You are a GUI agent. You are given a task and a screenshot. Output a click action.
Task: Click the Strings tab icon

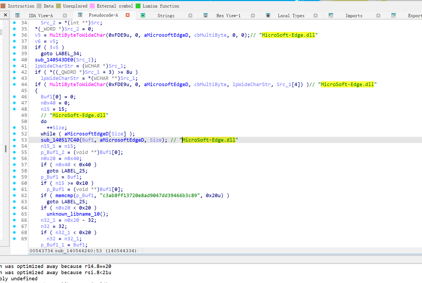(143, 16)
